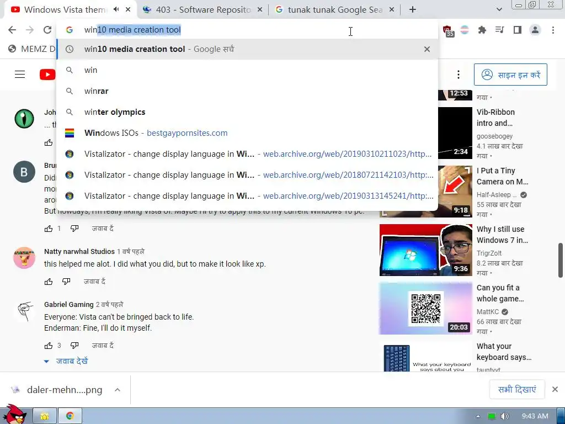The image size is (565, 424).
Task: Reply to Natty narwhal Studios' comment
Action: (94, 282)
